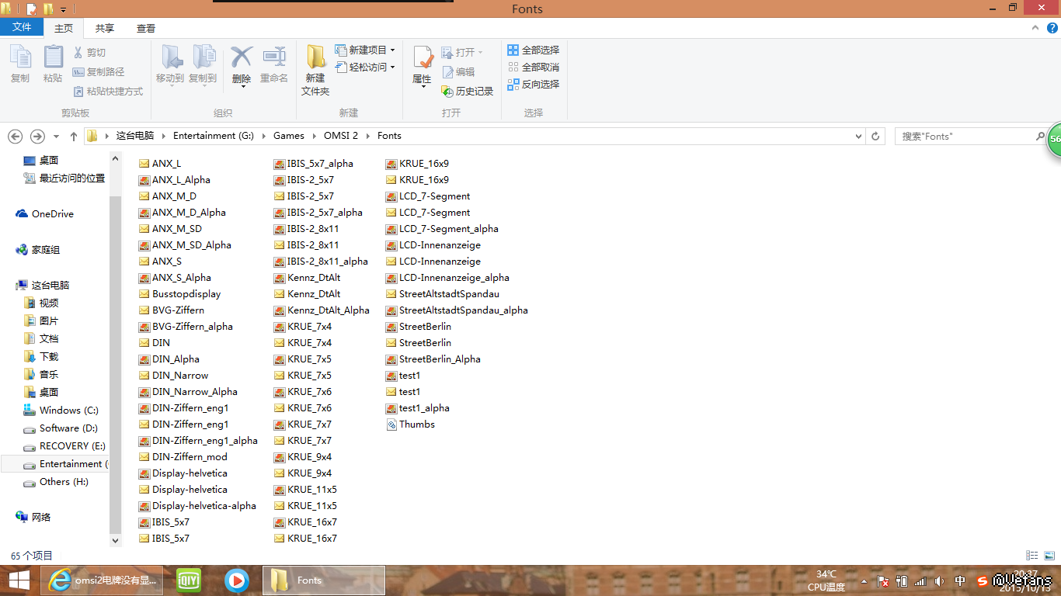Switch to details view in status bar

click(x=1032, y=556)
